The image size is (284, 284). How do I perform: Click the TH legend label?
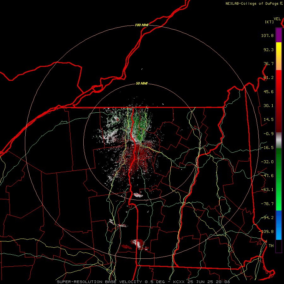click(x=271, y=246)
